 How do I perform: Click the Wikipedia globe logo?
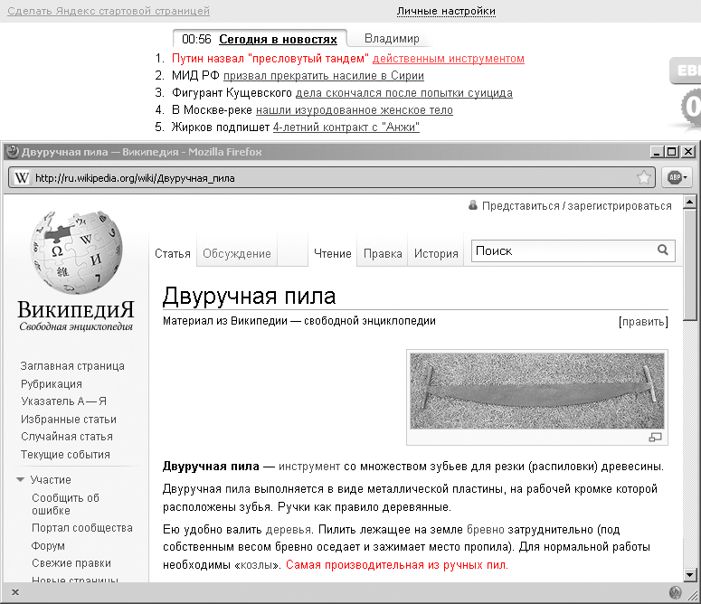pyautogui.click(x=75, y=251)
